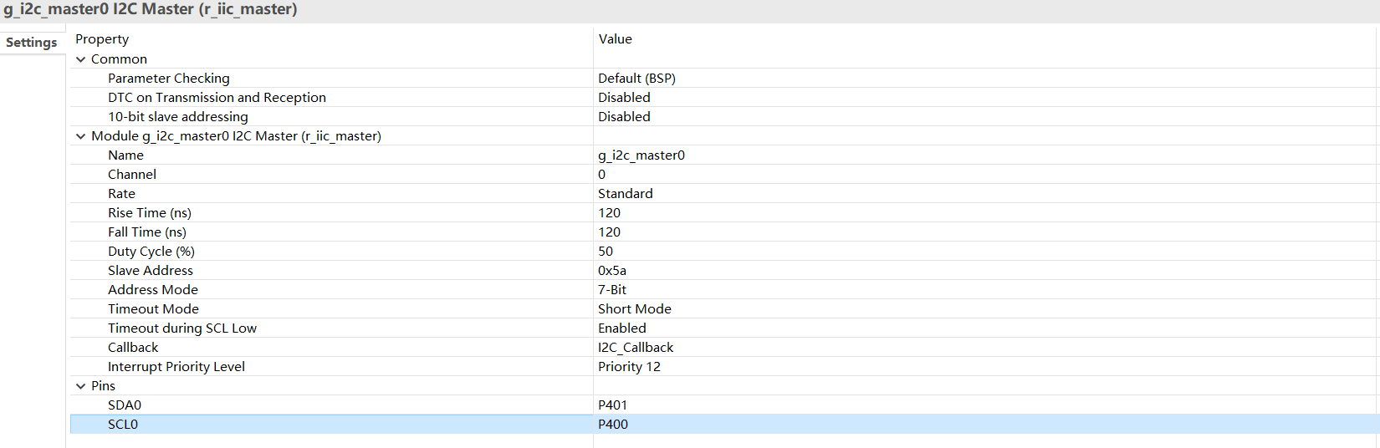Screen dimensions: 1380x448
Task: Select the Fall Time (ns) property
Action: click(x=147, y=232)
